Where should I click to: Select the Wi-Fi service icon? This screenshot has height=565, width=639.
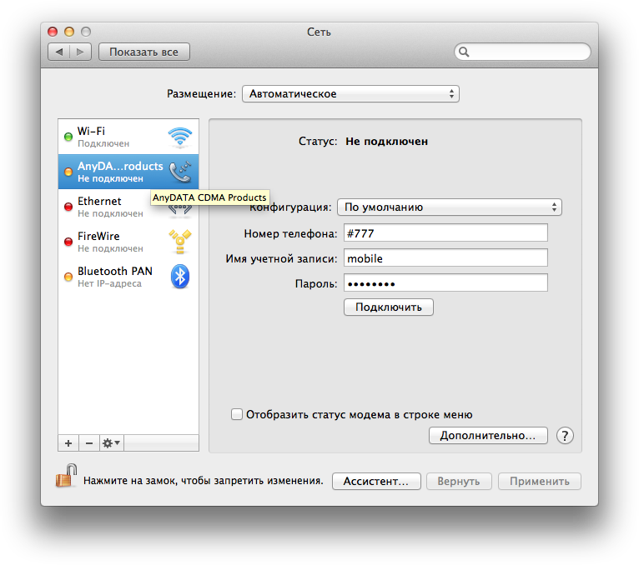[x=179, y=137]
